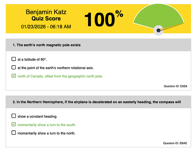Select the 'north of Canada' answer text
The image size is (196, 152).
click(x=60, y=76)
